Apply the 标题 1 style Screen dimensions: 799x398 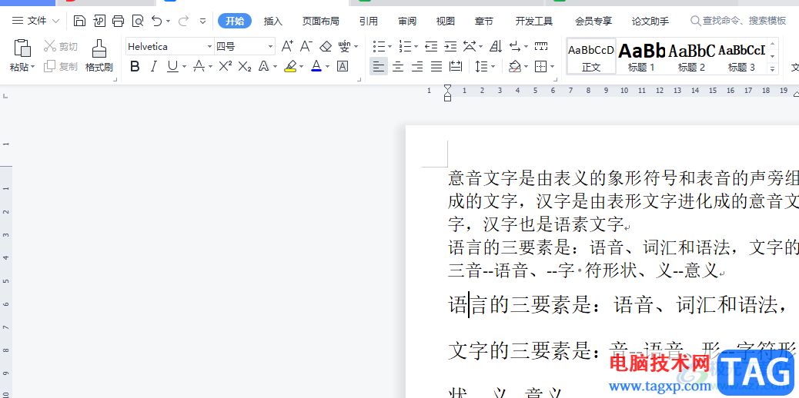[641, 56]
